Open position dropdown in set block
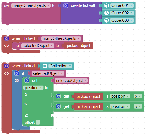This screenshot has width=146, height=135. point(33,88)
